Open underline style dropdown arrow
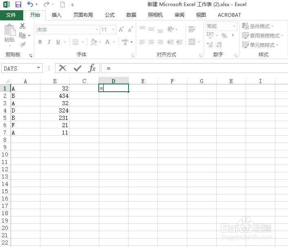288x247 pixels. click(x=65, y=42)
